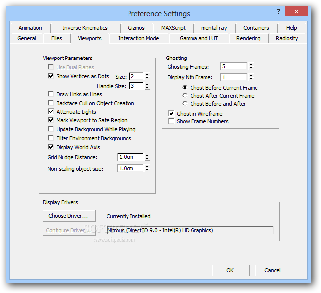Increase Non-scaling object size spinner
Viewport: 321px width, 293px height.
point(147,167)
